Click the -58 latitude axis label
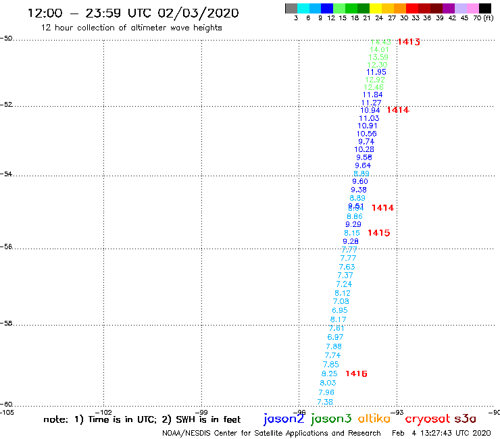The image size is (500, 439). (x=6, y=324)
